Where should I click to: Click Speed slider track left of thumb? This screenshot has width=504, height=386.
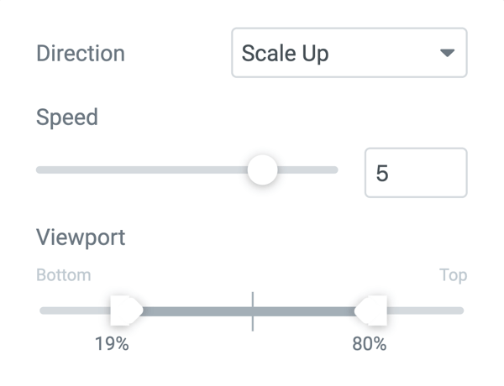click(143, 170)
